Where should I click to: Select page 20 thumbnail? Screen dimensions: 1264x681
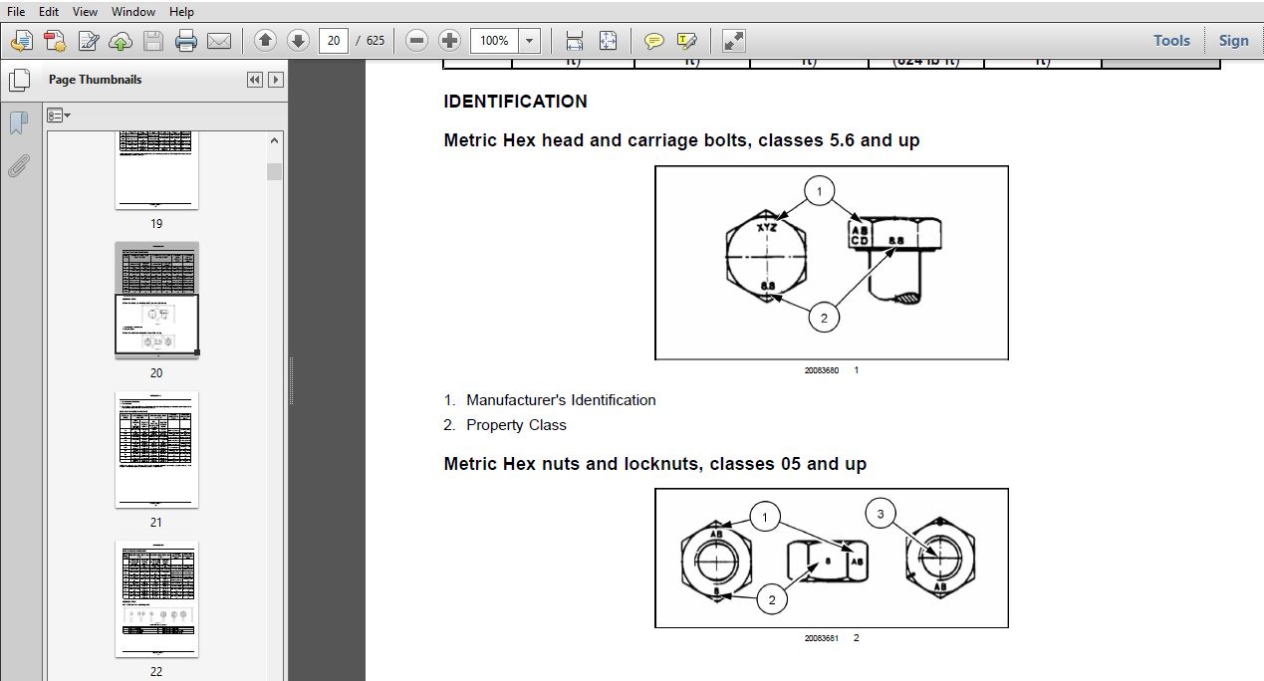[x=156, y=300]
